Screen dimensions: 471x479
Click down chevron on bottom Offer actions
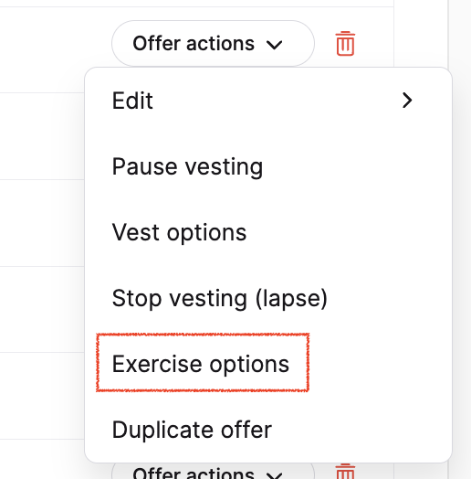pyautogui.click(x=274, y=475)
